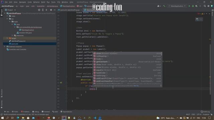Run with coverage icon in toolbar
Image resolution: width=214 pixels, height=120 pixels.
pos(196,6)
